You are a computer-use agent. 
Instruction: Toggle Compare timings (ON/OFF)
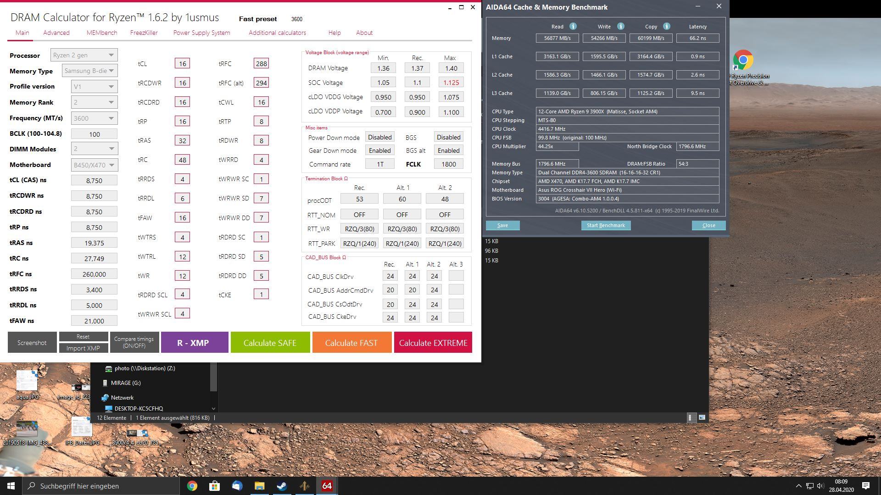click(x=134, y=343)
